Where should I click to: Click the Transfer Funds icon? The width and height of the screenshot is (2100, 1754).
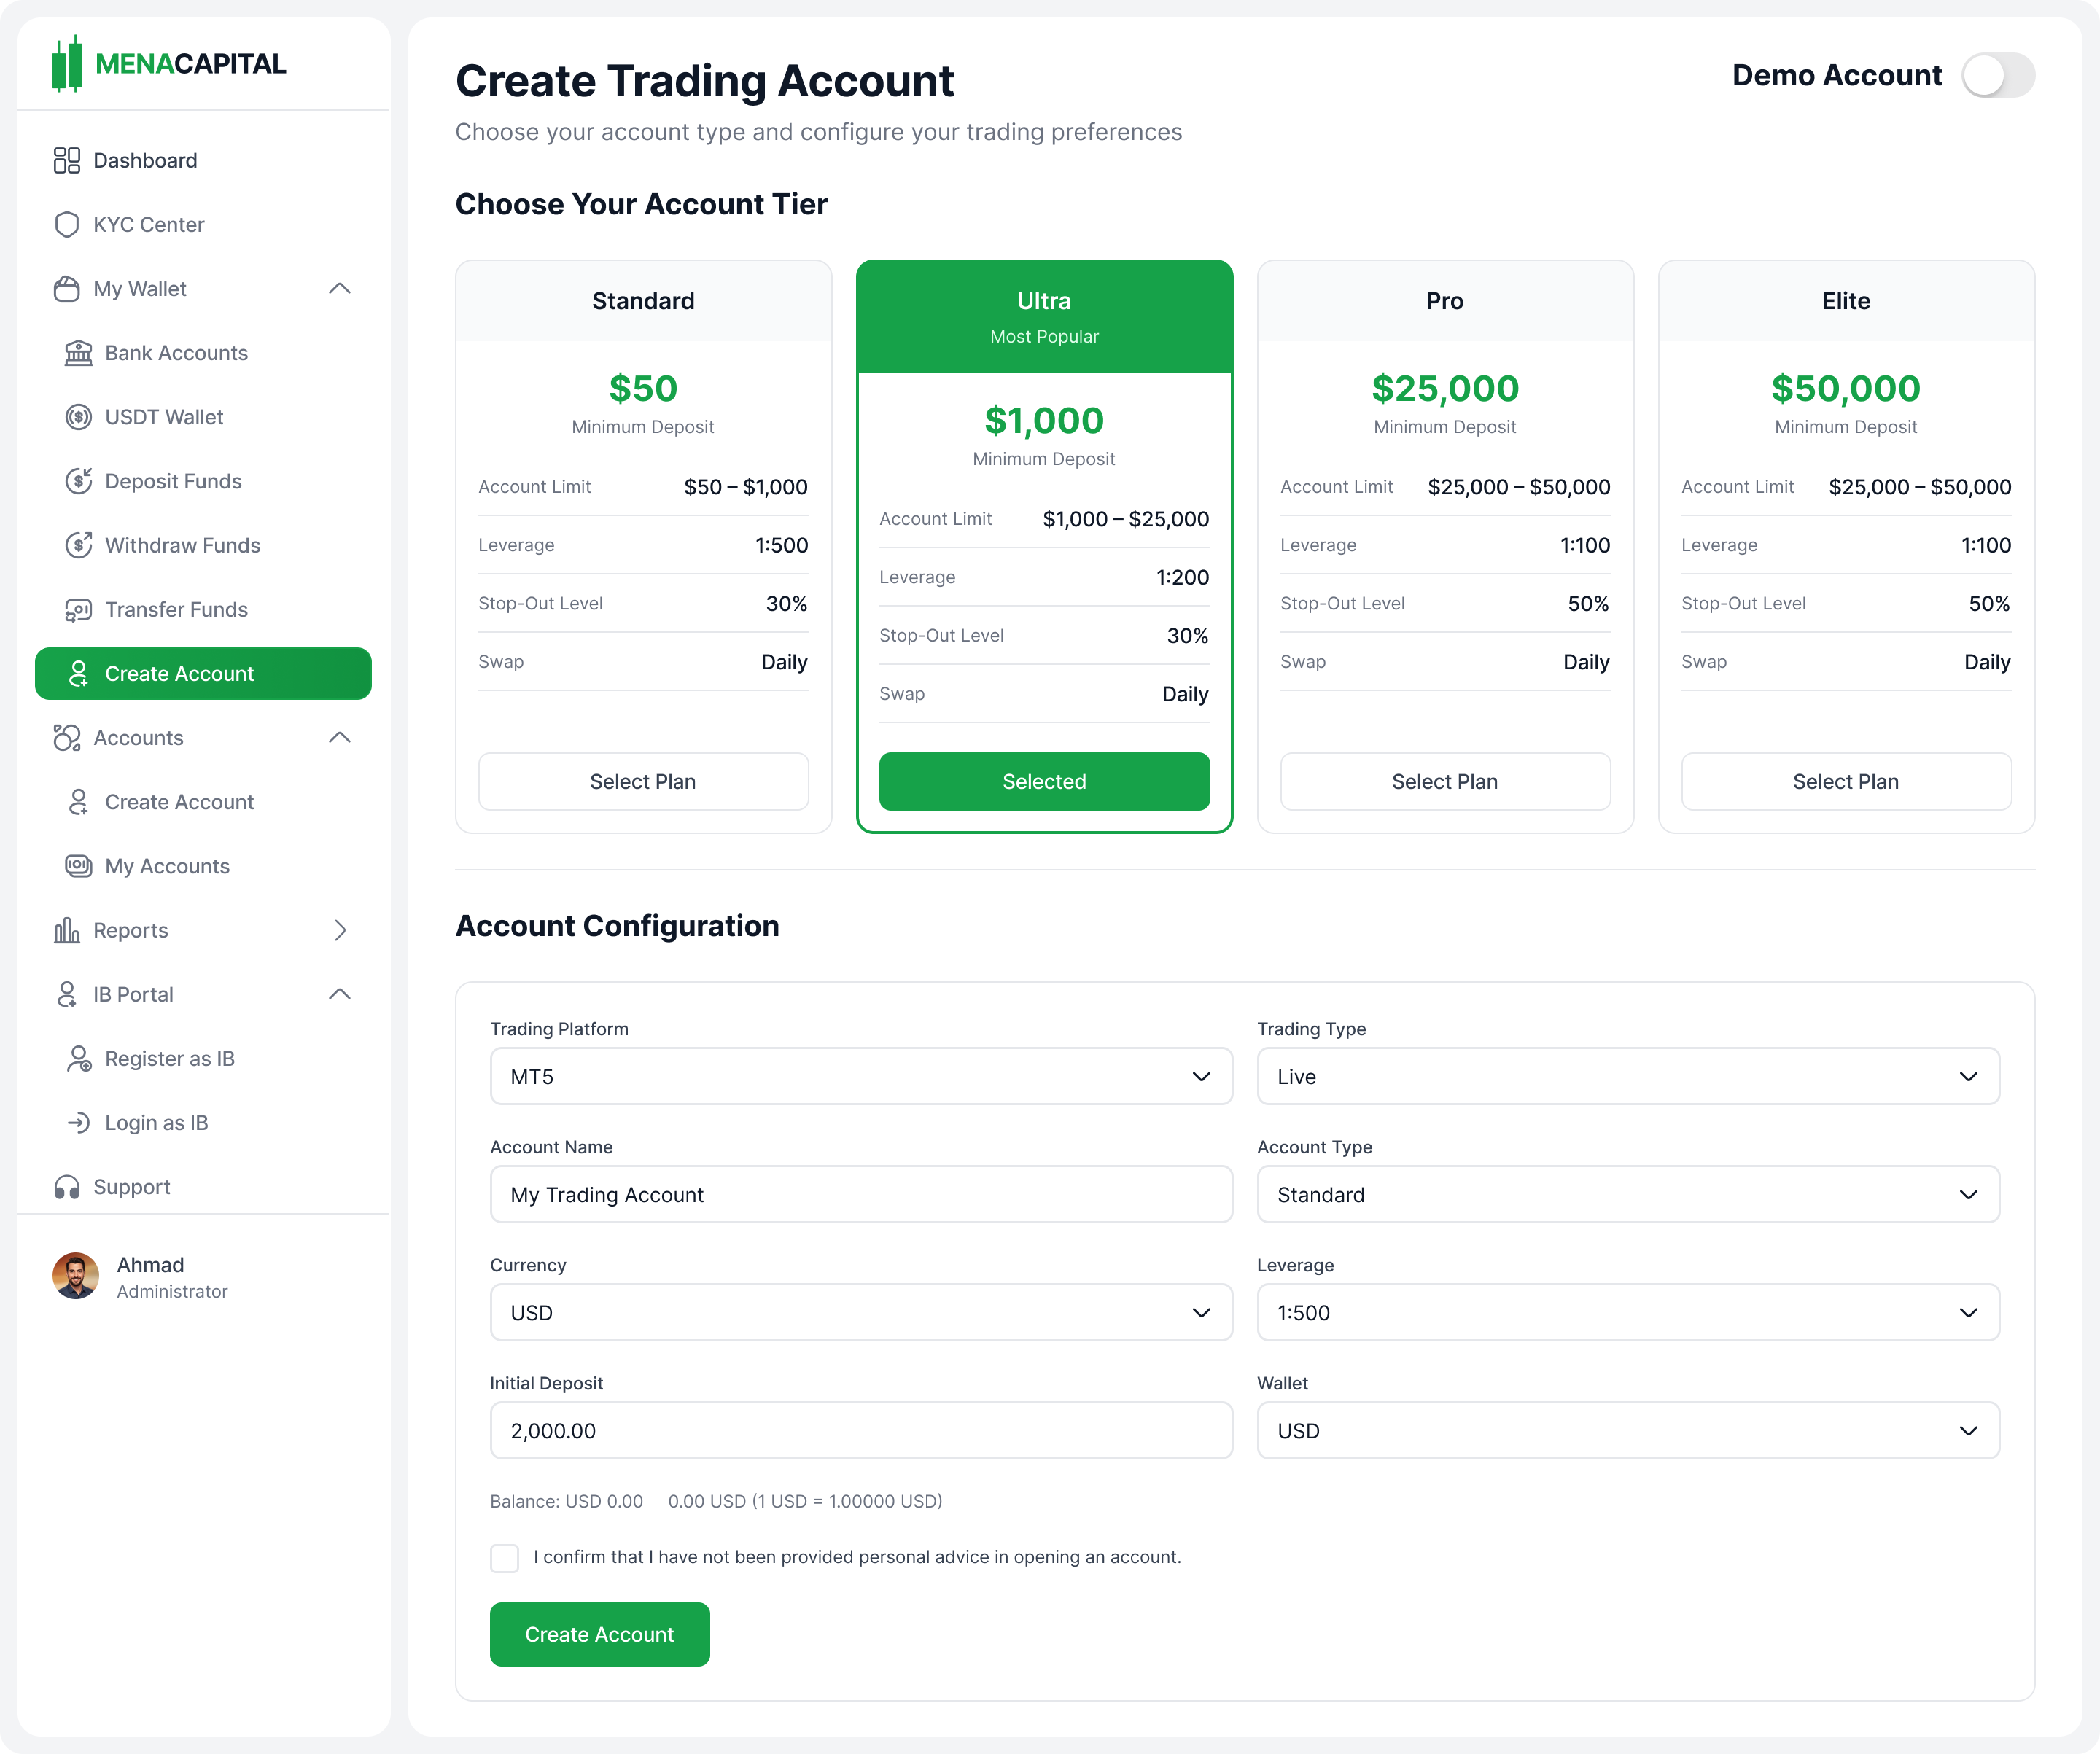79,610
